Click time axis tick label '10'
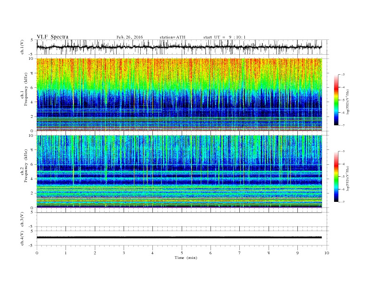 [x=327, y=253]
